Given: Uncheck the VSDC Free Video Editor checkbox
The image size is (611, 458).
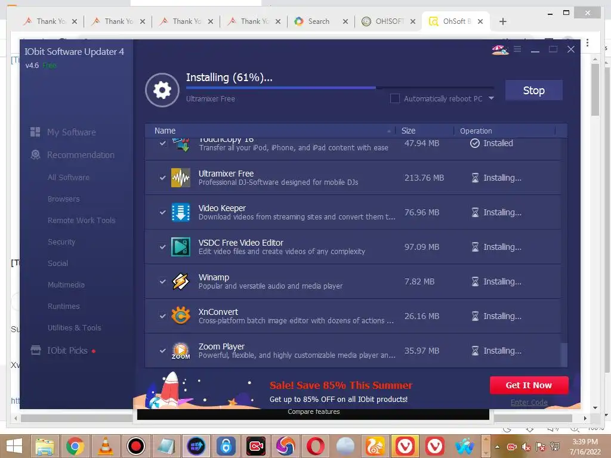Looking at the screenshot, I should (x=162, y=247).
